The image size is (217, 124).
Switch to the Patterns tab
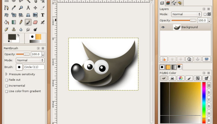(168, 67)
